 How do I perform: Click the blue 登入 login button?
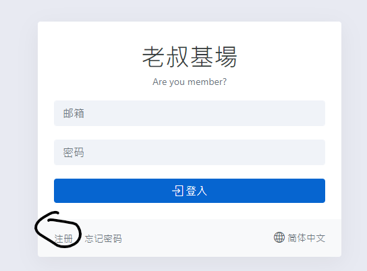click(190, 191)
